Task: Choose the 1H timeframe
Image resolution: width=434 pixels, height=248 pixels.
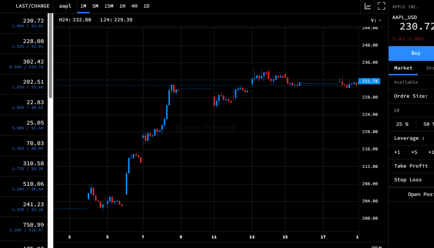Action: [122, 6]
